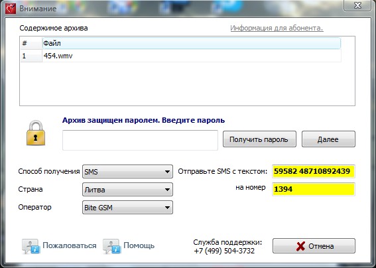Click the Пожаловаться complaint icon

pos(31,246)
